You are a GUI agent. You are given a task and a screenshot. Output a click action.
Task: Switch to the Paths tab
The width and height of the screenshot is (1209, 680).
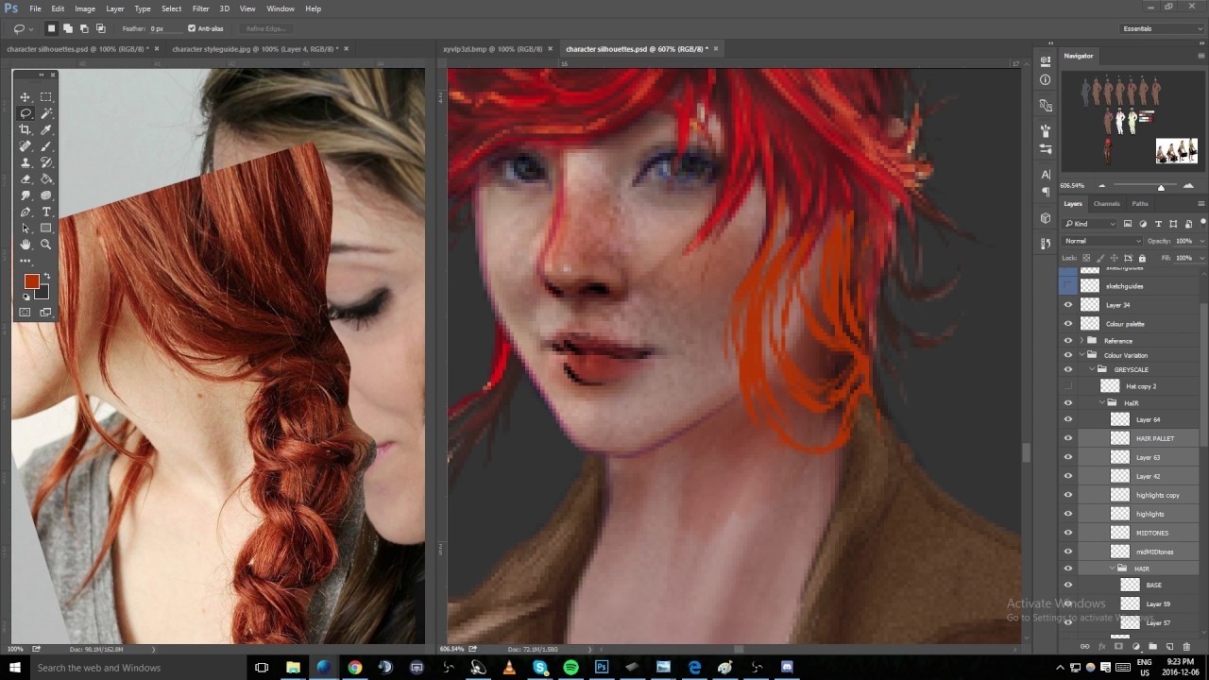pyautogui.click(x=1140, y=204)
